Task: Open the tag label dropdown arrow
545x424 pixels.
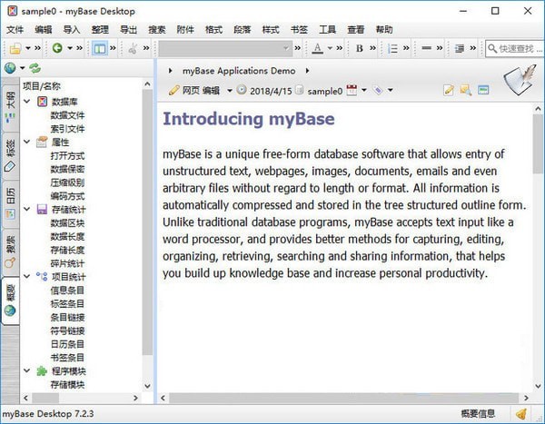Action: tap(391, 90)
